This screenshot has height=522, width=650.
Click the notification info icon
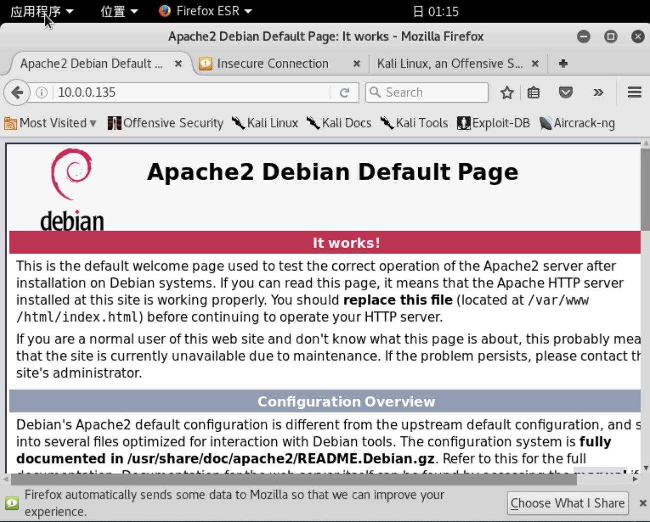click(12, 503)
